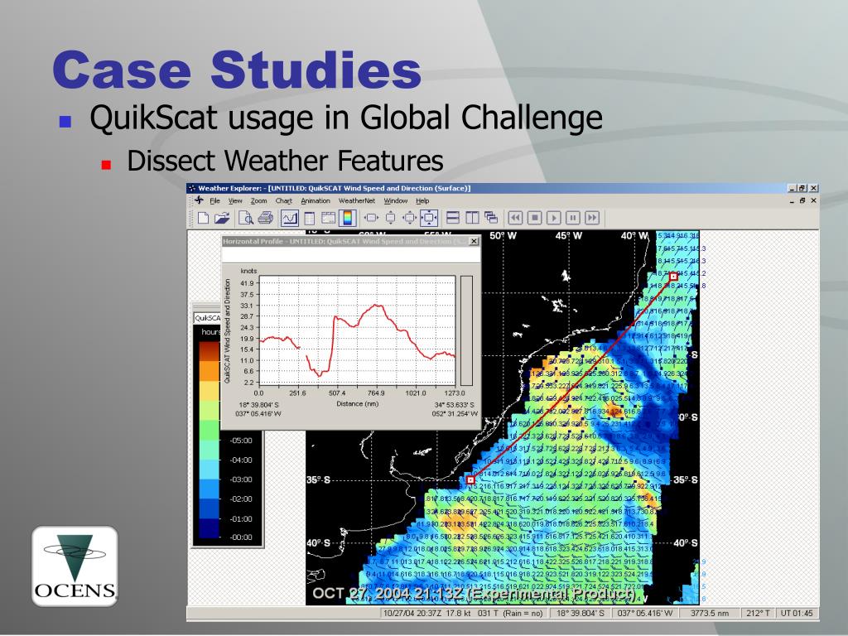Image resolution: width=848 pixels, height=636 pixels.
Task: Click the 18° 39.804' S status bar latitude
Action: (581, 614)
